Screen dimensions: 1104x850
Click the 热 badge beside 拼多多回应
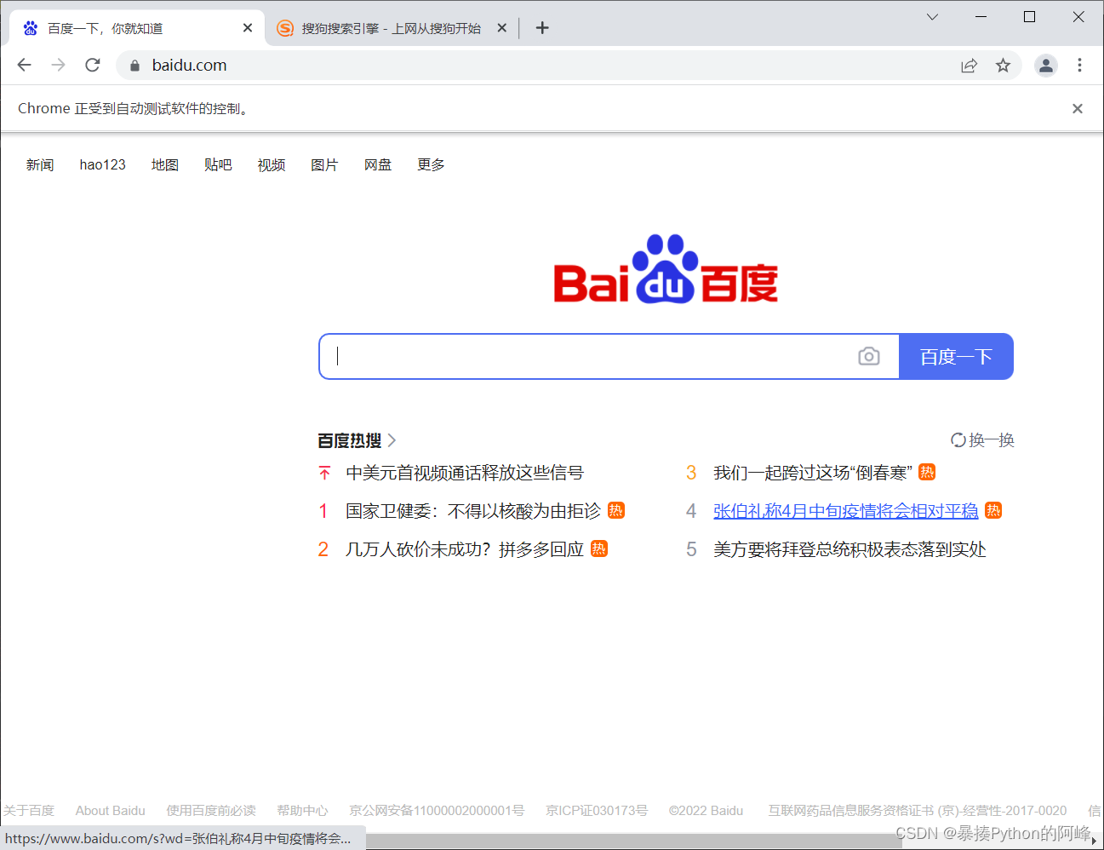(599, 548)
